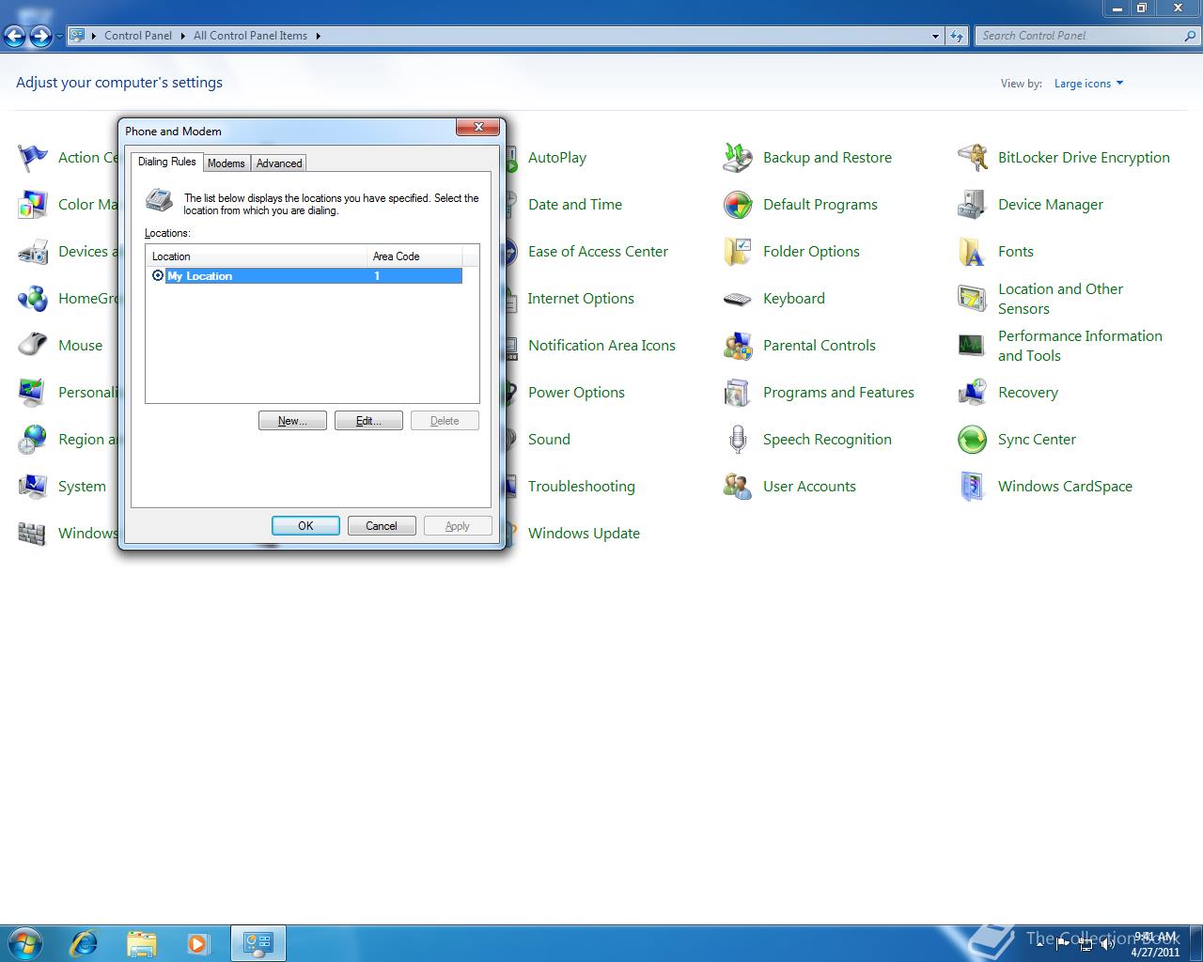Click the Control Panel taskbar button
Viewport: 1203px width, 962px height.
pos(258,943)
